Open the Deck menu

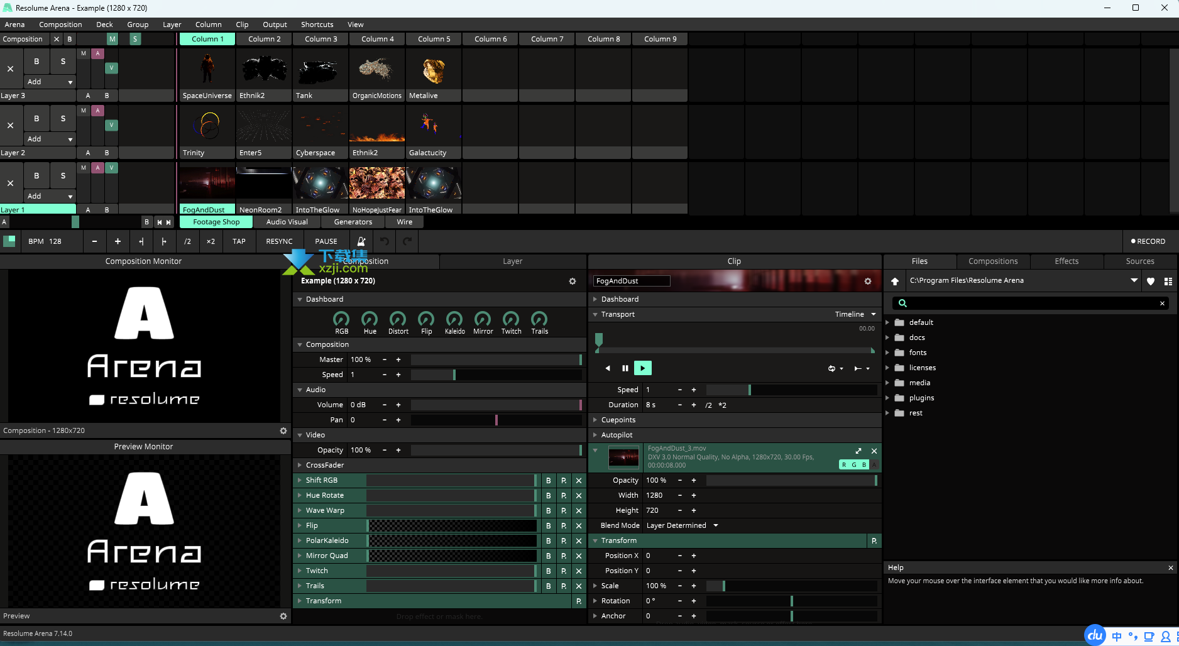104,25
